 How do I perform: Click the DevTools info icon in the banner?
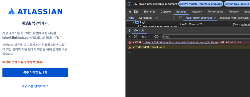coord(129,4)
